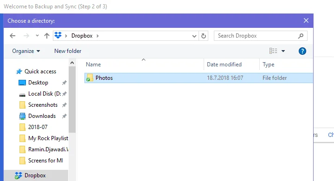Click the navigation pane scrollbar thumb
Image resolution: width=334 pixels, height=181 pixels.
(x=72, y=99)
